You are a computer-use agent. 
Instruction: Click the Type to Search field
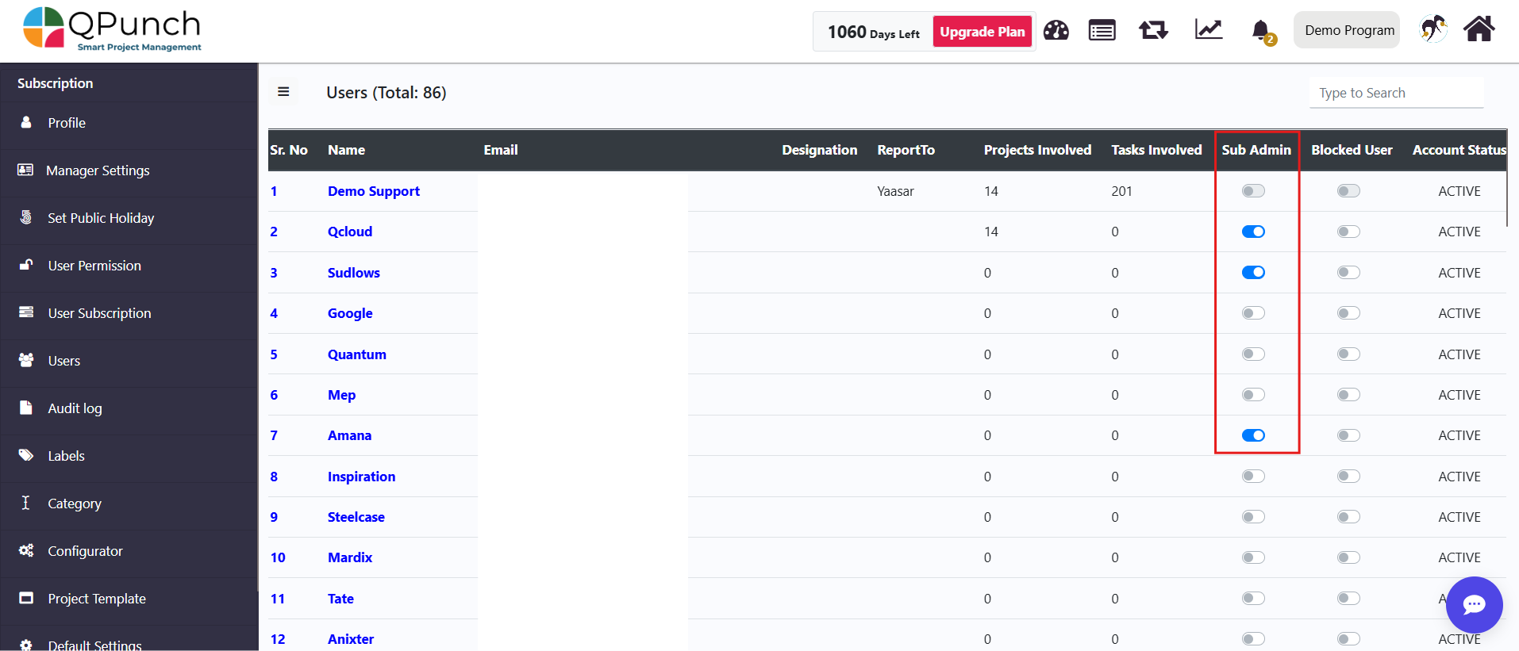[x=1396, y=93]
